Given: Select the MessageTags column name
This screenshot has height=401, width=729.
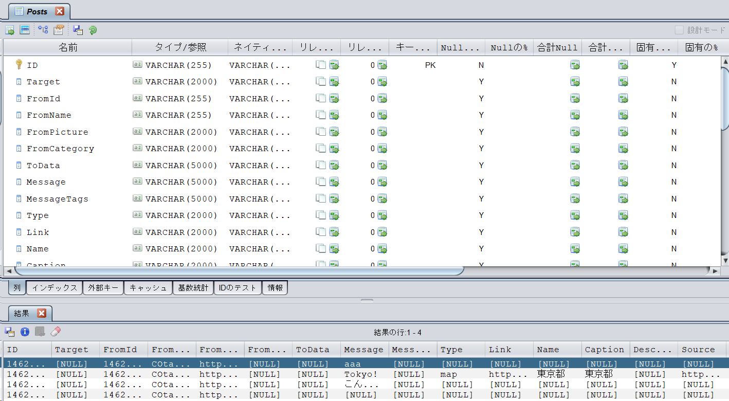Looking at the screenshot, I should pos(58,199).
